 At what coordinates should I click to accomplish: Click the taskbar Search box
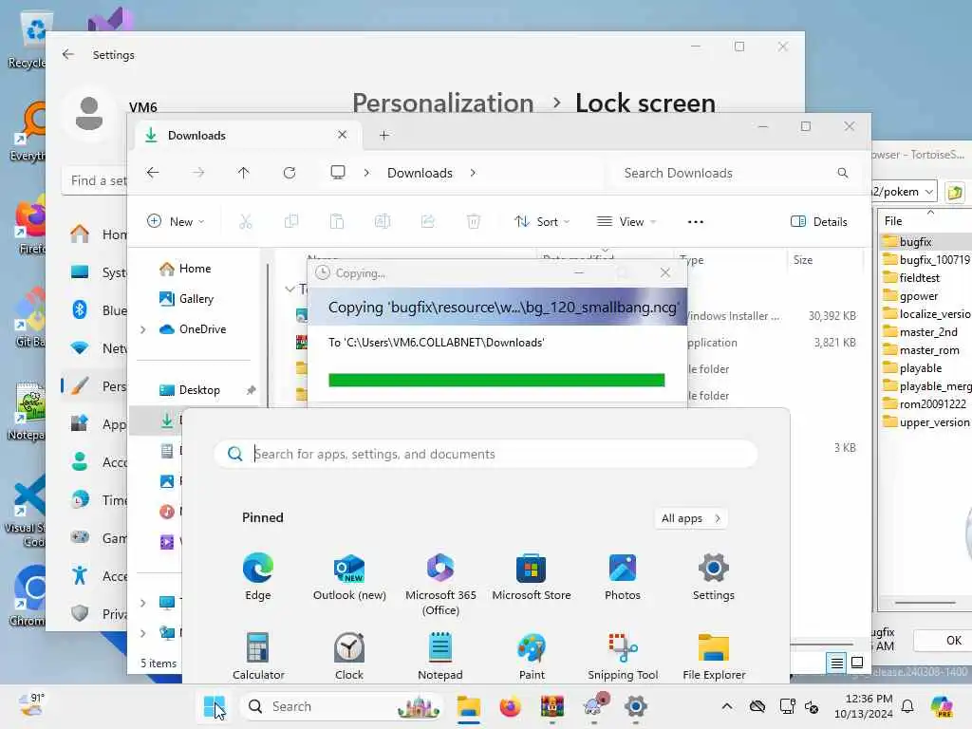(342, 706)
